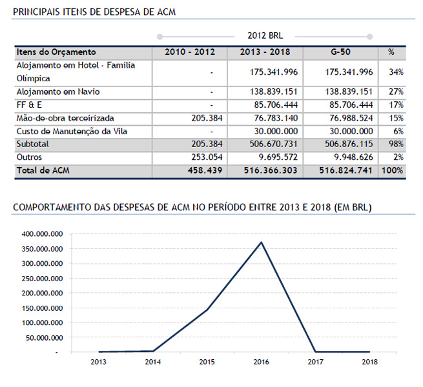
Task: Click the '2012 BRL' label above the table
Action: [x=265, y=35]
